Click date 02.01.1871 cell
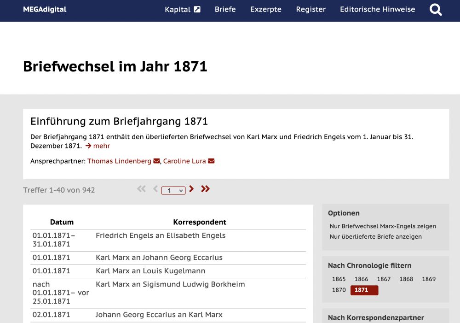This screenshot has width=460, height=323. (x=52, y=315)
